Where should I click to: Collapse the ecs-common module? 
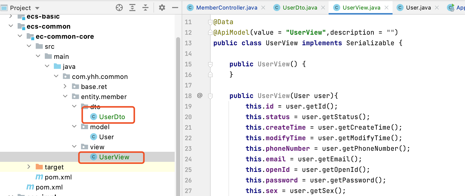[x=11, y=26]
